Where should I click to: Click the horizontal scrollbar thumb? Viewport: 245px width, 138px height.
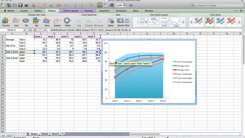pos(145,134)
